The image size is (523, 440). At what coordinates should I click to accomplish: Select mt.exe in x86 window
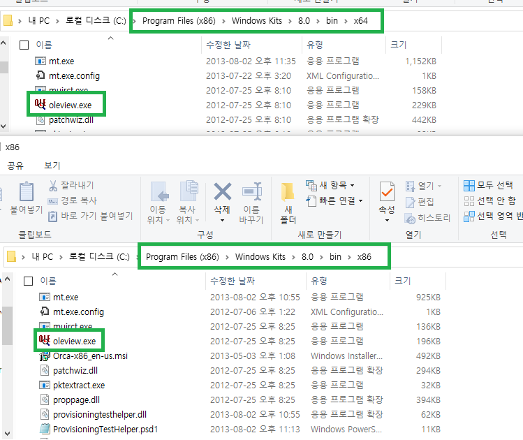[x=66, y=298]
